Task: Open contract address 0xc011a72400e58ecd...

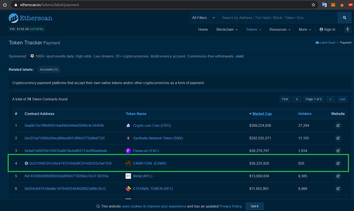Action: (65, 138)
